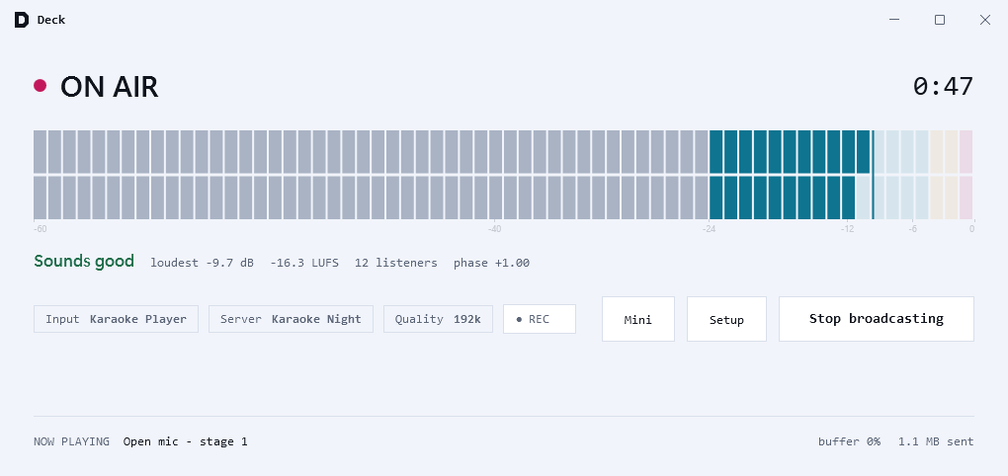Click the Open mic - stage 1 title
The height and width of the screenshot is (476, 1008).
[185, 441]
